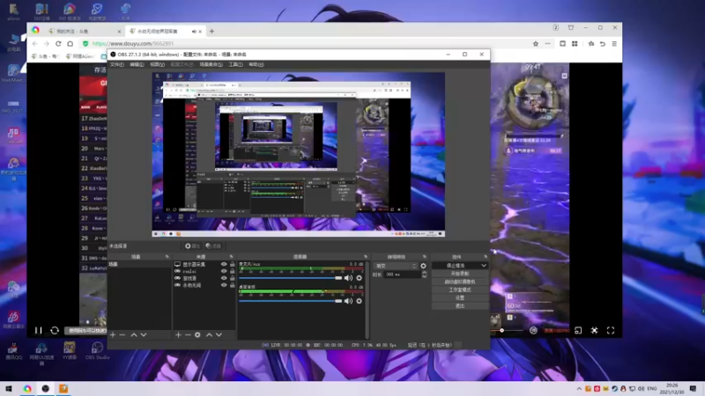This screenshot has height=396, width=705.
Task: Open 帮助(H) menu in OBS
Action: pyautogui.click(x=256, y=64)
